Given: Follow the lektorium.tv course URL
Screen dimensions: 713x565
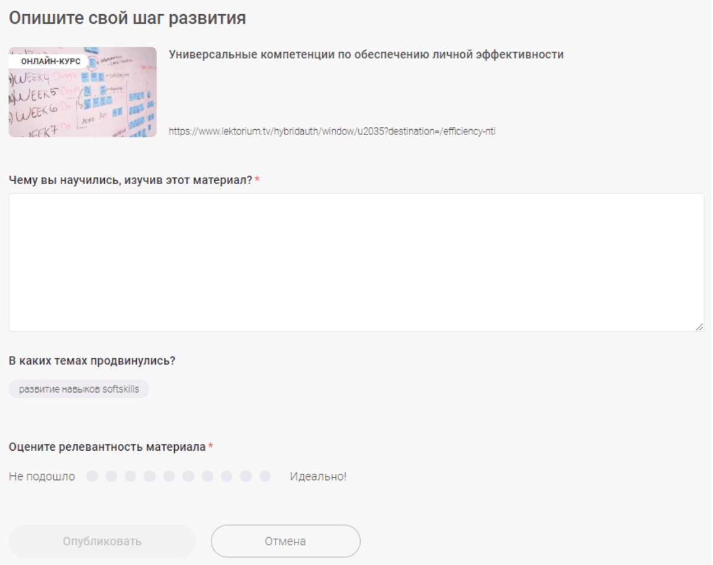Looking at the screenshot, I should point(332,131).
